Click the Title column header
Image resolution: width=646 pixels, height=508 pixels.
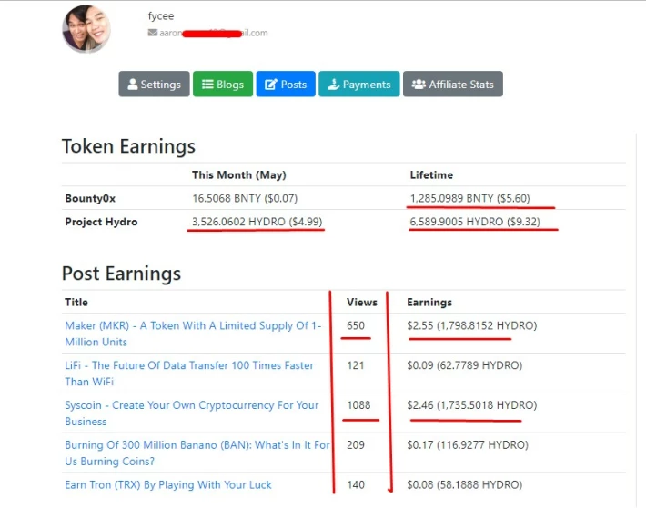pyautogui.click(x=76, y=303)
